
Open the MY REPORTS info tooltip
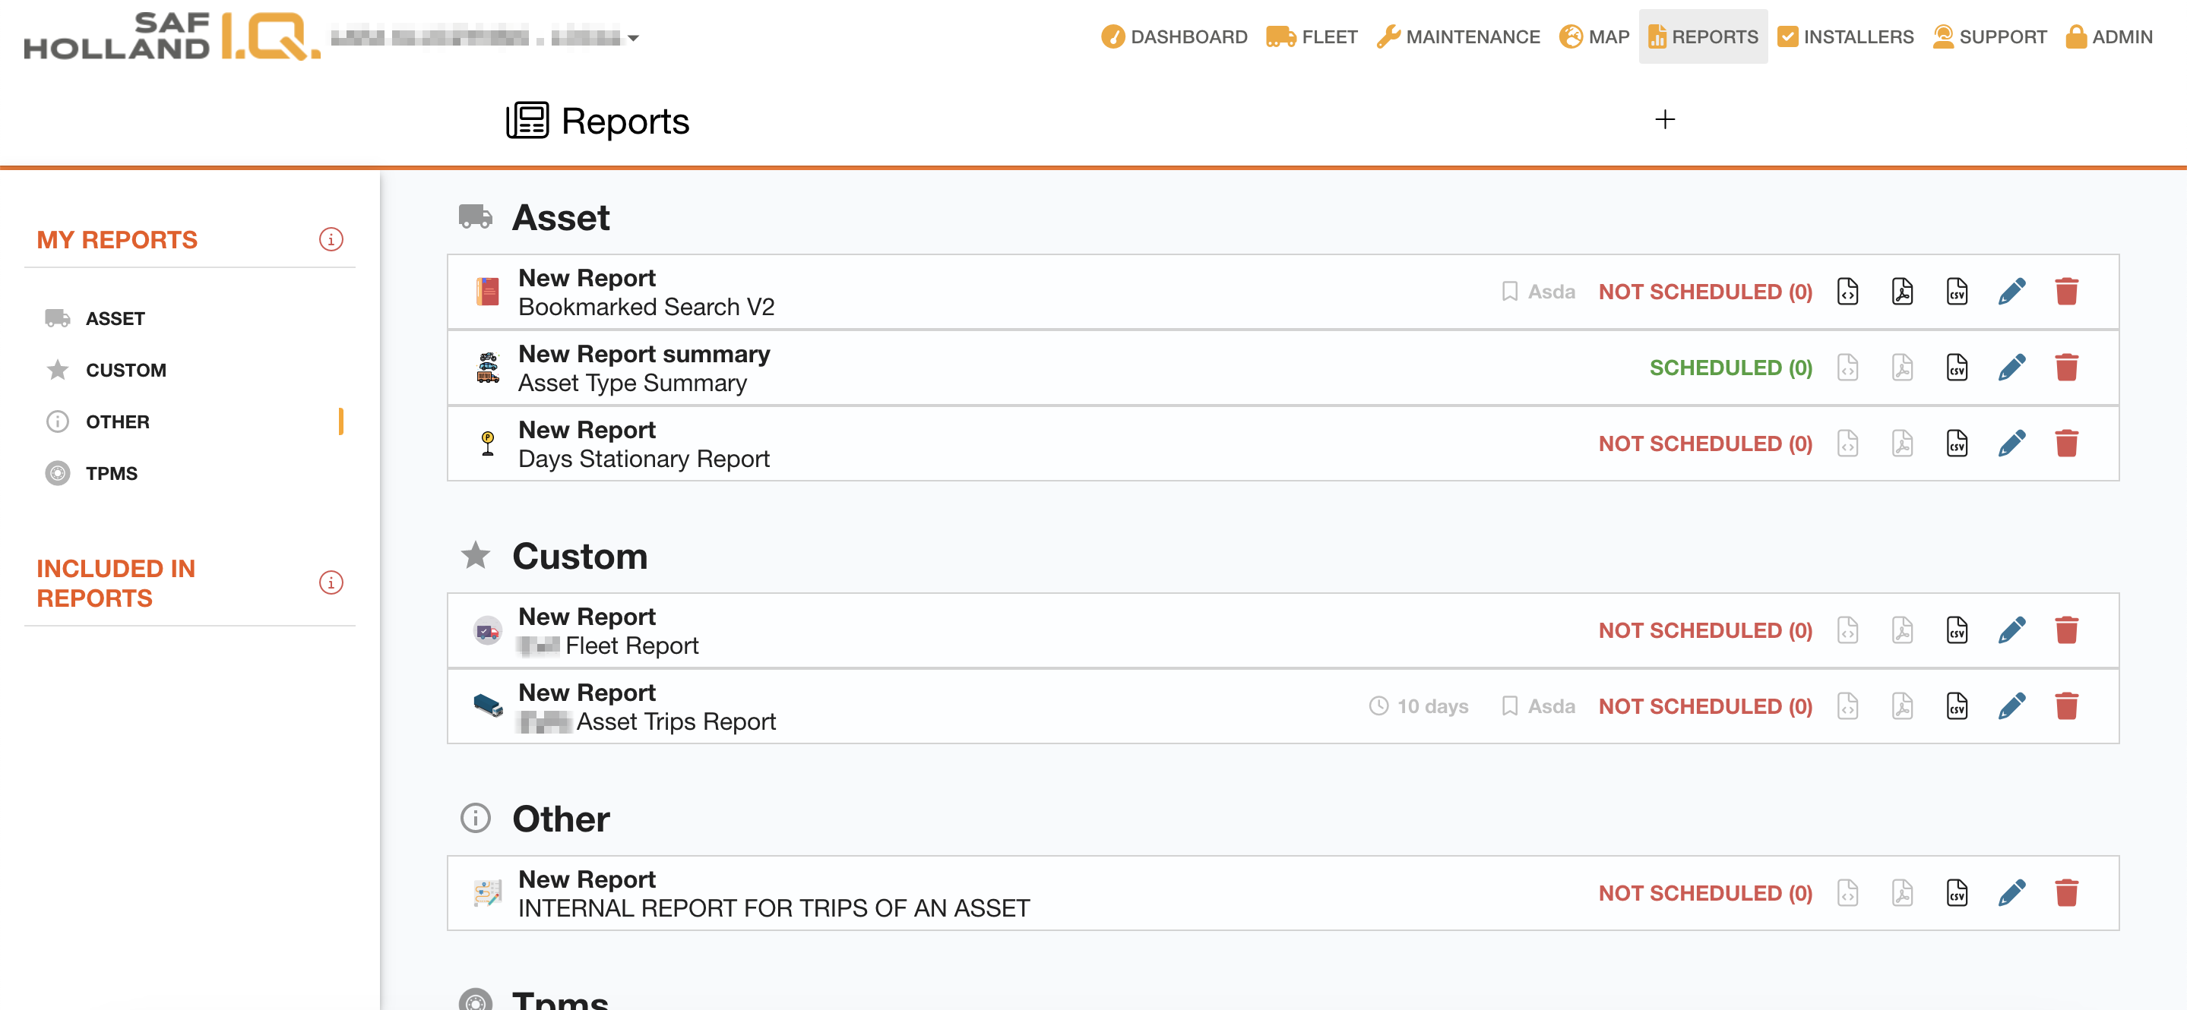tap(331, 238)
